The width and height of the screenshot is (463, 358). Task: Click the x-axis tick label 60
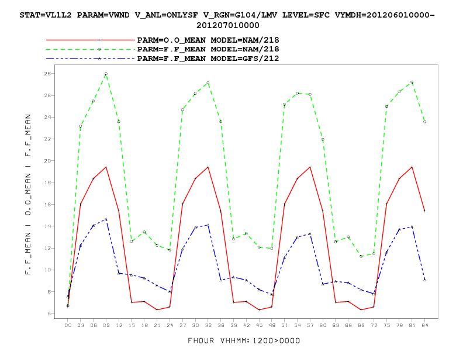tap(323, 325)
